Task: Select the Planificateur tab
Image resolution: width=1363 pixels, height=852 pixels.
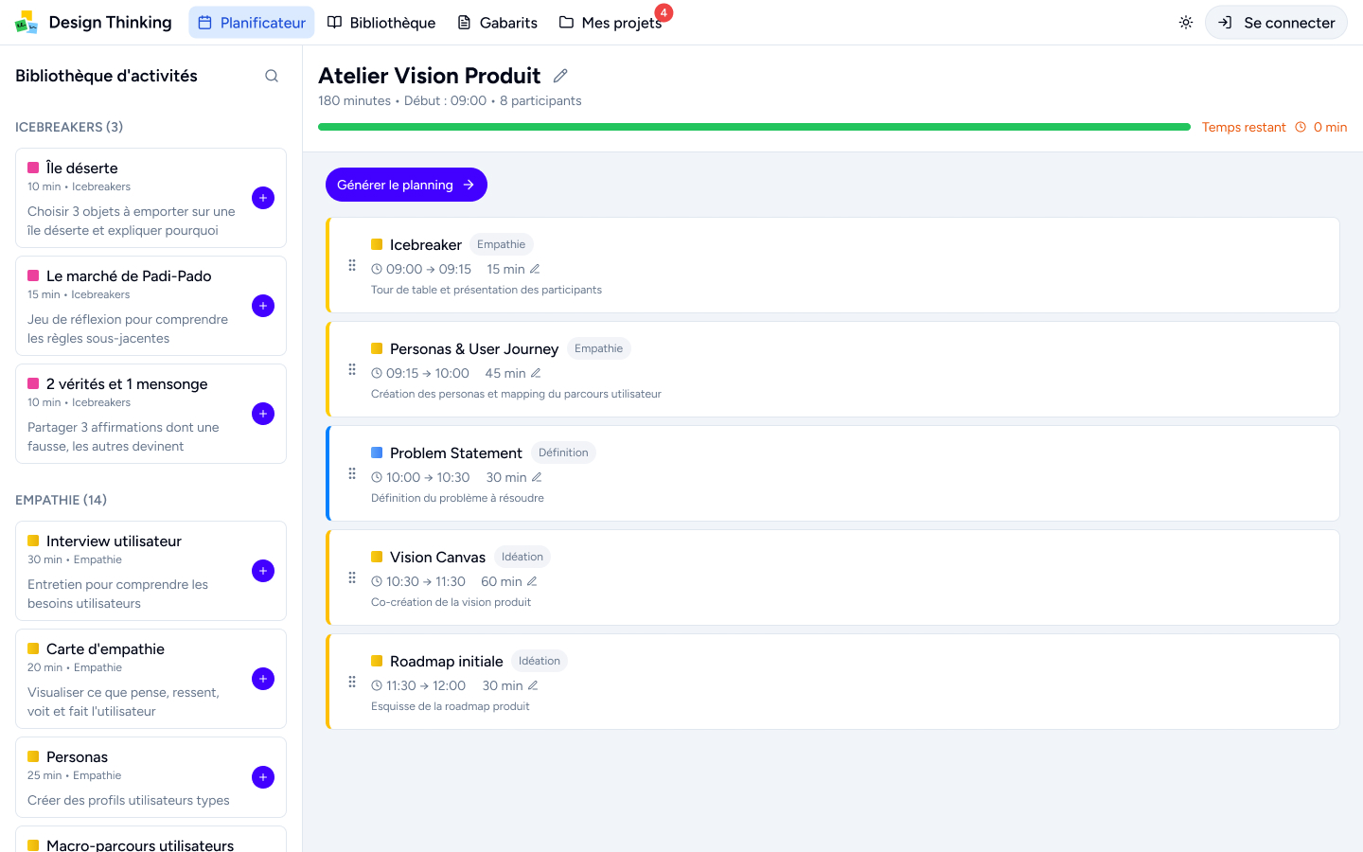Action: tap(252, 23)
